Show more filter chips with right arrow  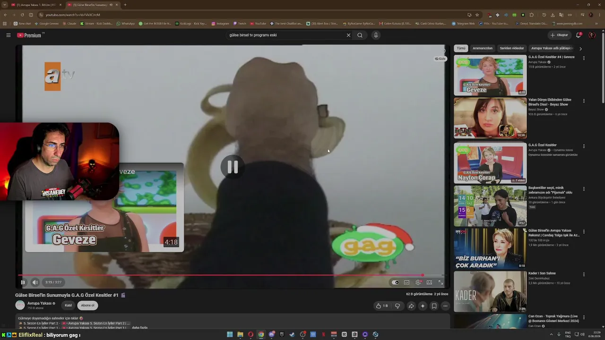pos(580,48)
